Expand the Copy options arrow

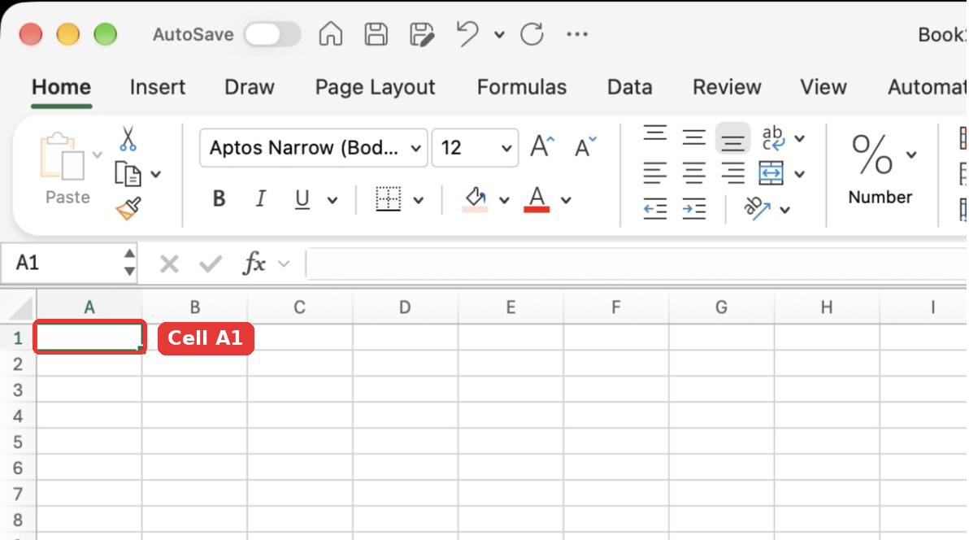pyautogui.click(x=156, y=175)
